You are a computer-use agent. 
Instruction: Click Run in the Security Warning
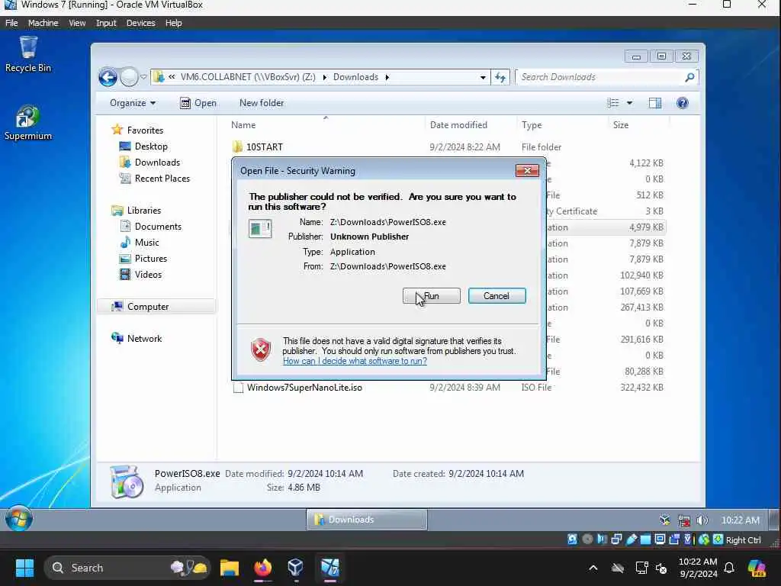pos(432,296)
